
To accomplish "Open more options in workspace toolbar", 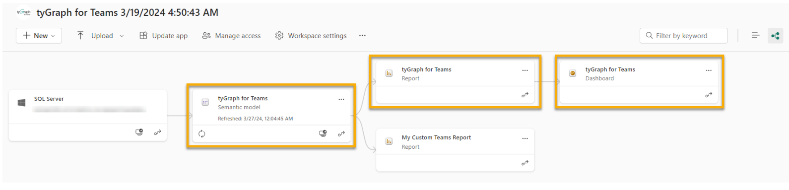I will (x=362, y=36).
